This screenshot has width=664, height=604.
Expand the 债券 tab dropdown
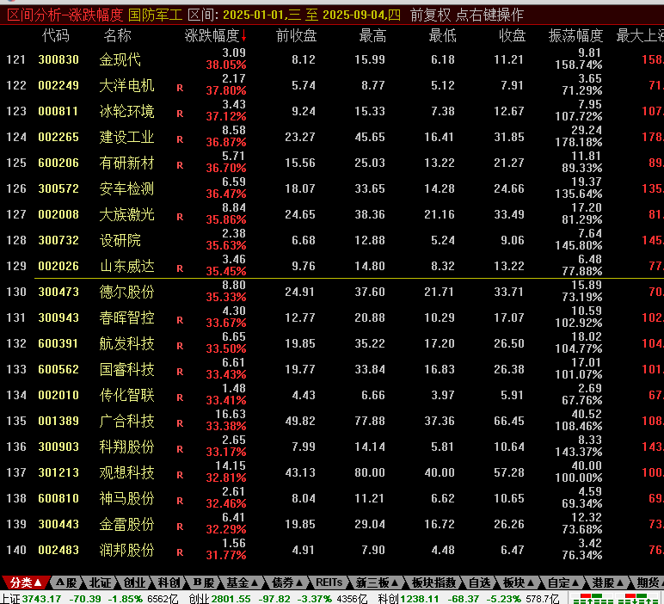tap(287, 582)
